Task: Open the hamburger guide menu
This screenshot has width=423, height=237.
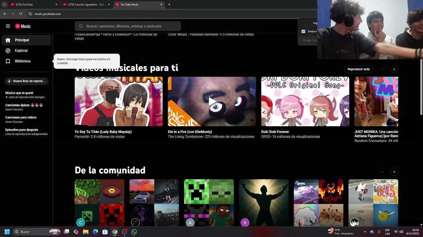Action: click(8, 26)
